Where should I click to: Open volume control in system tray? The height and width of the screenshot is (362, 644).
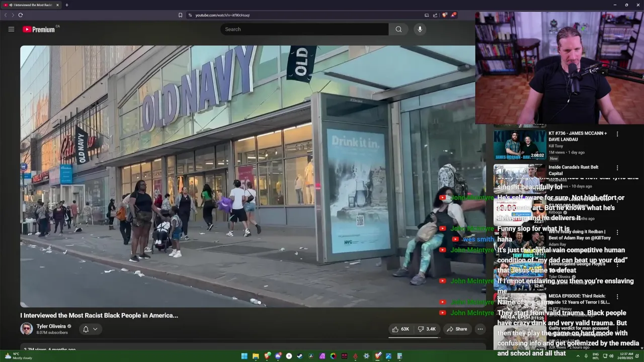click(x=611, y=356)
